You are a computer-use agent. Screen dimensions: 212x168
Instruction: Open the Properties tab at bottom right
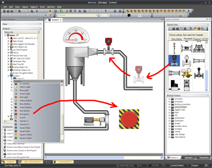point(204,158)
